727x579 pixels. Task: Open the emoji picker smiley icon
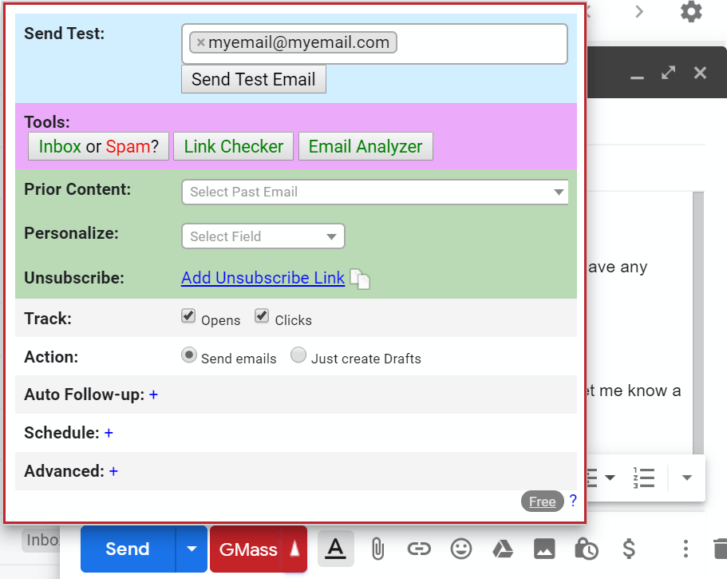tap(461, 549)
